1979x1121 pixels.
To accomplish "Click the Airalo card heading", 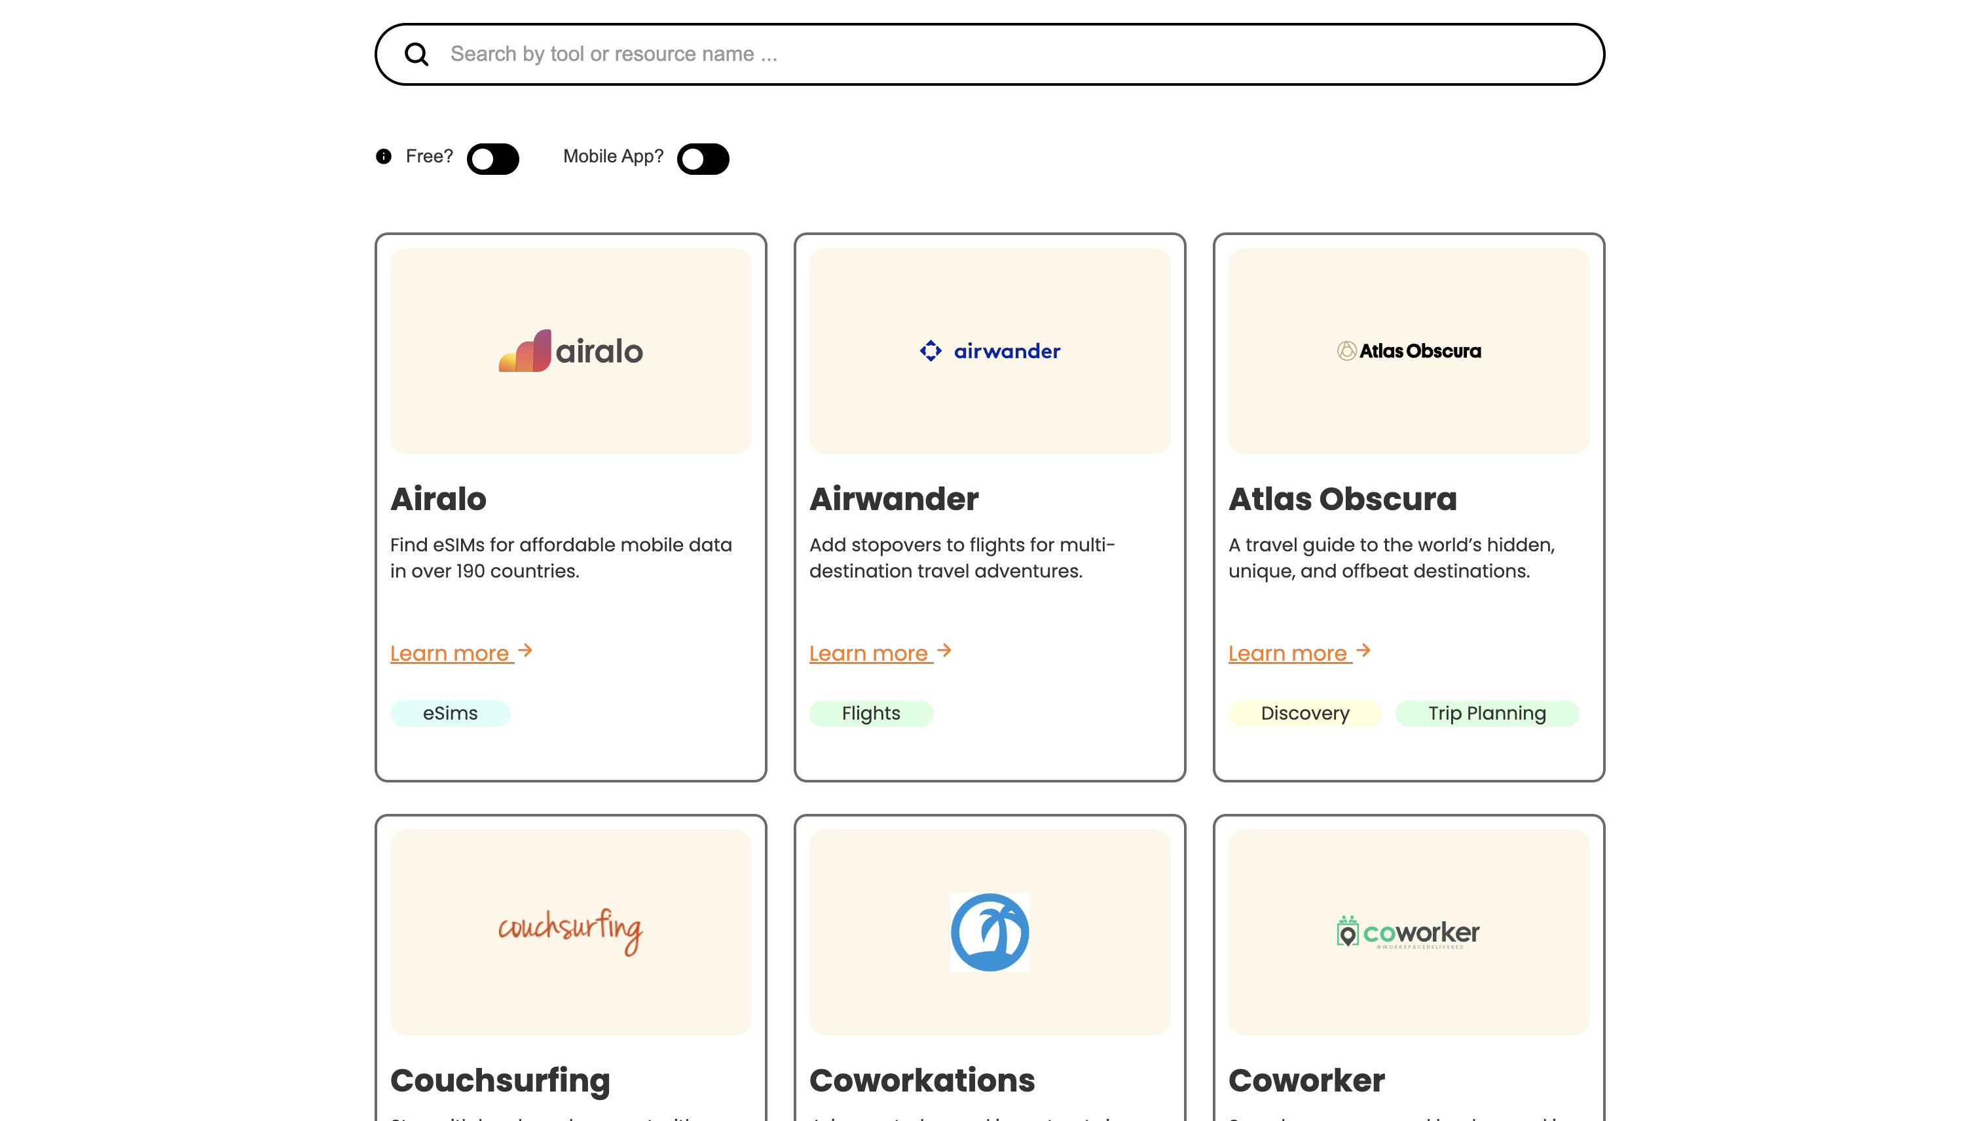I will pos(438,499).
